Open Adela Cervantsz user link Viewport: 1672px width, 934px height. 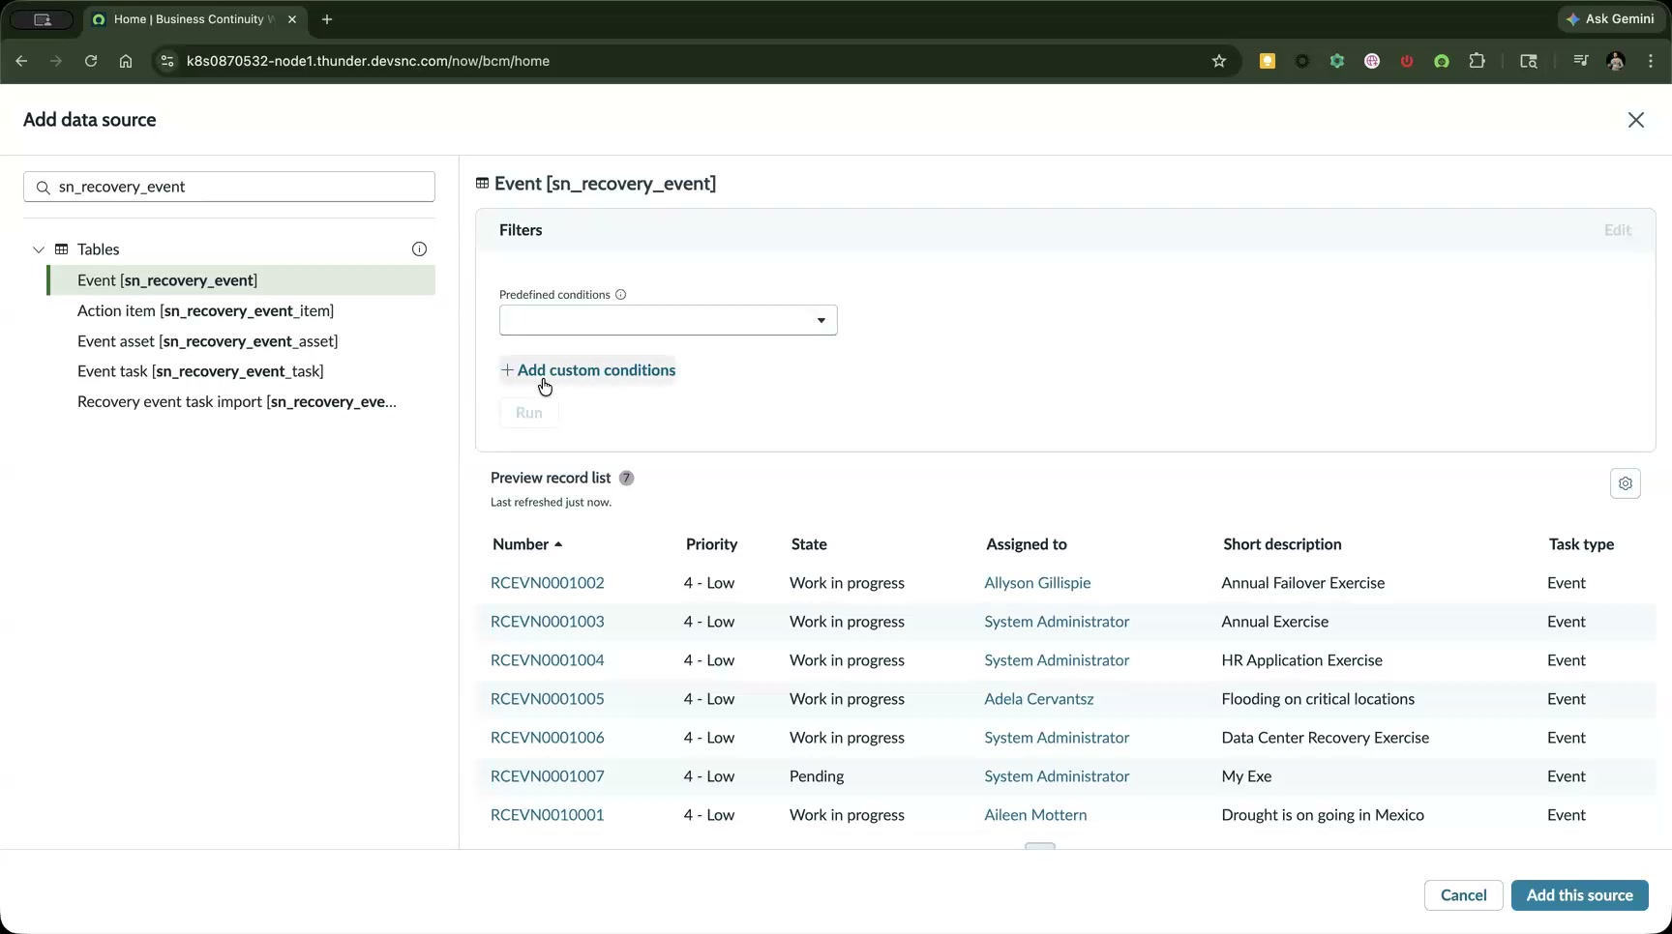[1039, 699]
